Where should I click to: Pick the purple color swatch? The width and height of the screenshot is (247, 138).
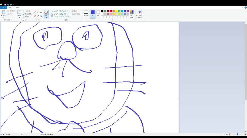click(128, 11)
